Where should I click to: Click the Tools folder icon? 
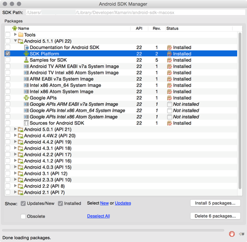21,35
